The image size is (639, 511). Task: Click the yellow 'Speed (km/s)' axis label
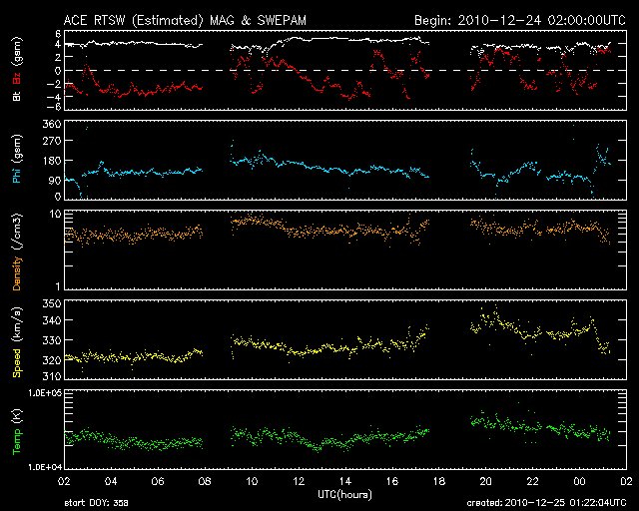(x=17, y=342)
